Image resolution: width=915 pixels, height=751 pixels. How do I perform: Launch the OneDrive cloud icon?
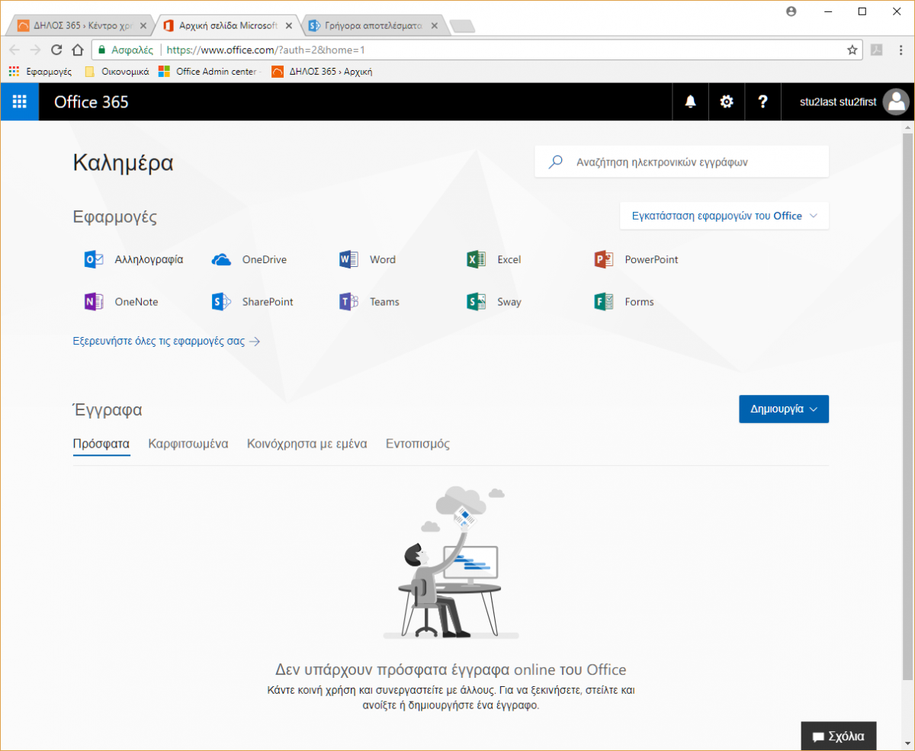pyautogui.click(x=221, y=259)
